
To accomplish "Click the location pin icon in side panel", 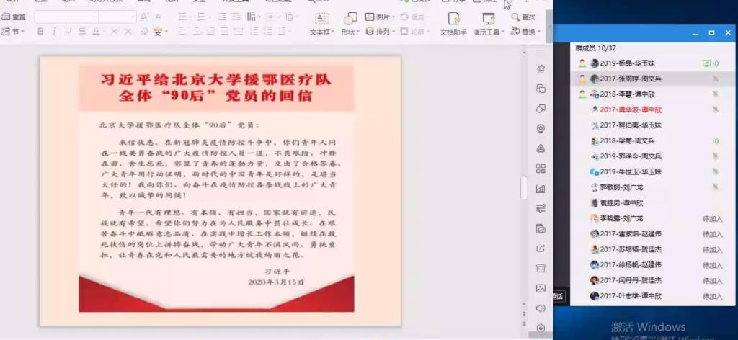I will click(x=541, y=129).
